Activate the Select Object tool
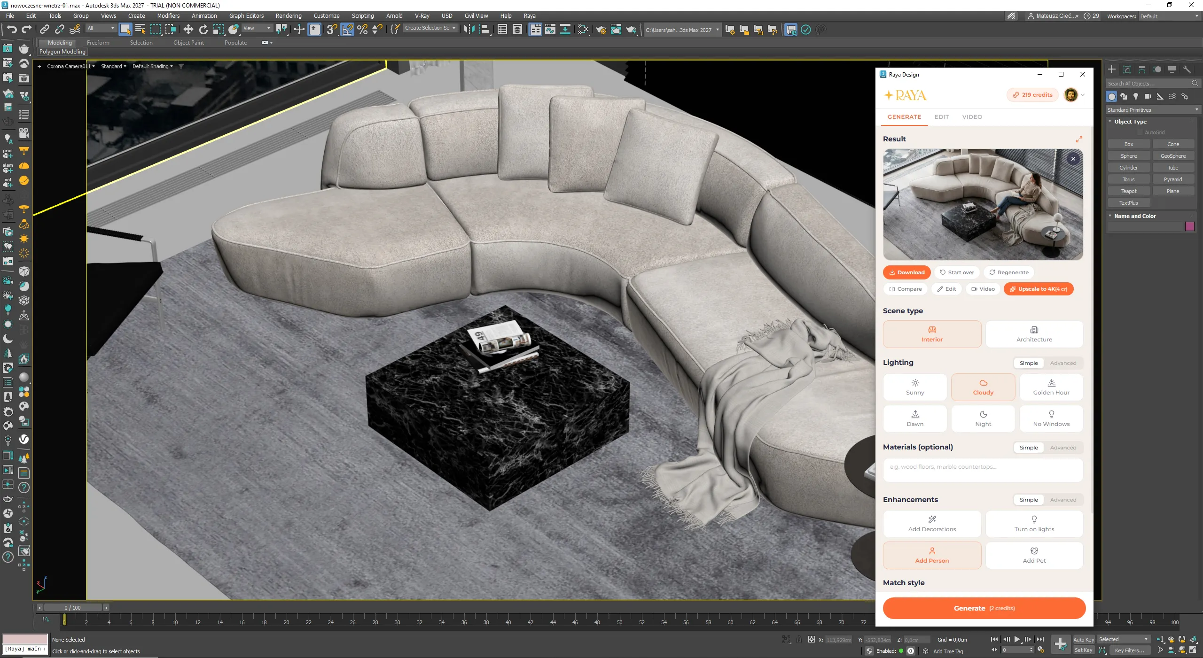Screen dimensions: 1203x658 coord(125,30)
